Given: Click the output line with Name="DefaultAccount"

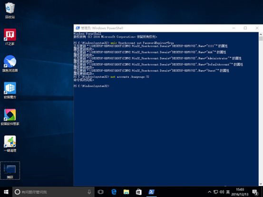Looking at the screenshot, I should 158,65.
